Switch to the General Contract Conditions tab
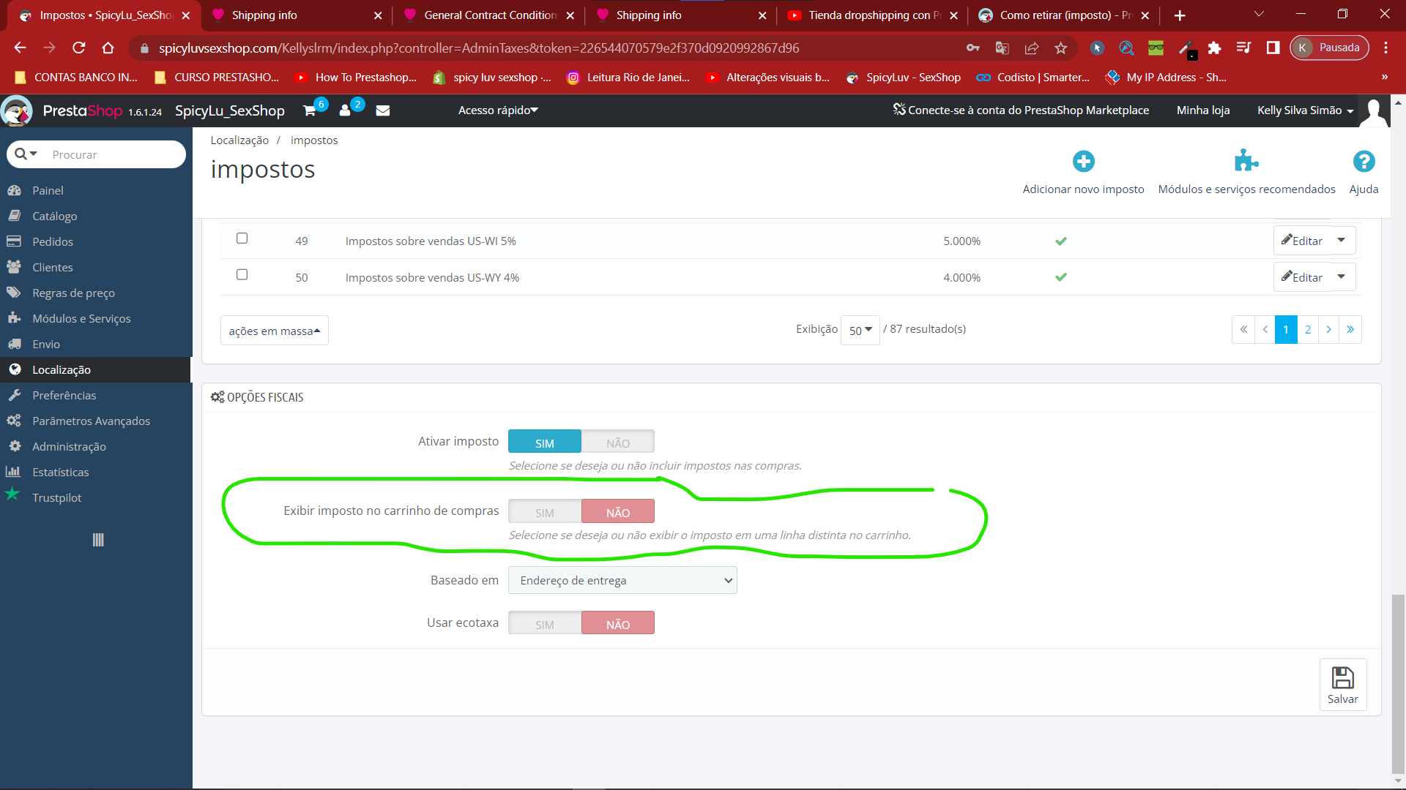1406x790 pixels. (x=489, y=15)
